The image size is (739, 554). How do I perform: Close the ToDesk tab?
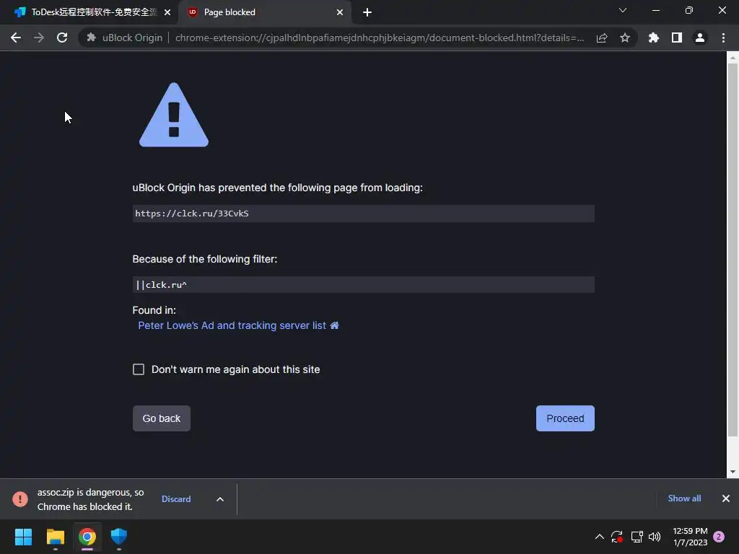(x=167, y=13)
